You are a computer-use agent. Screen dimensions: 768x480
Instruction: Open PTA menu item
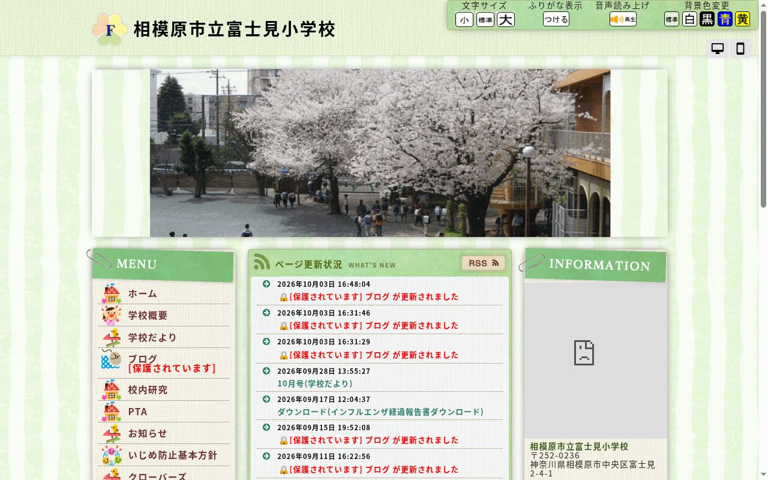tap(137, 412)
